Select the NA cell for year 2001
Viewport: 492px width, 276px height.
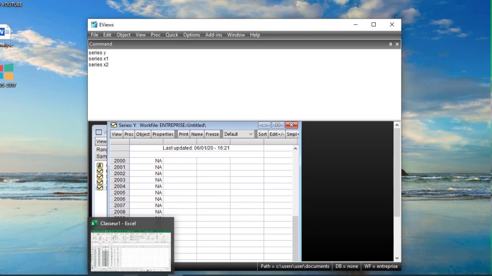[146, 167]
